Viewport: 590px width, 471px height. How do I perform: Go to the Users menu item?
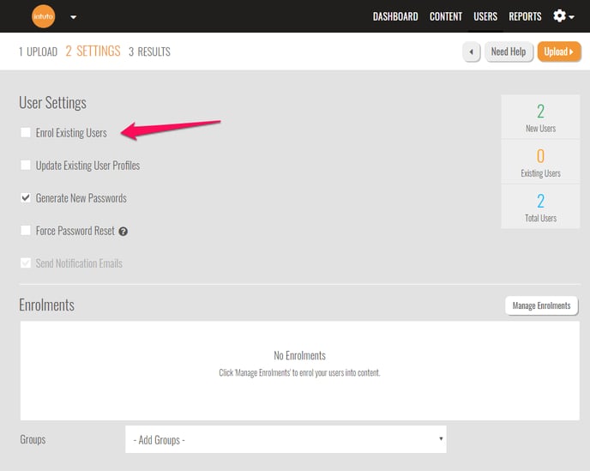[x=485, y=16]
